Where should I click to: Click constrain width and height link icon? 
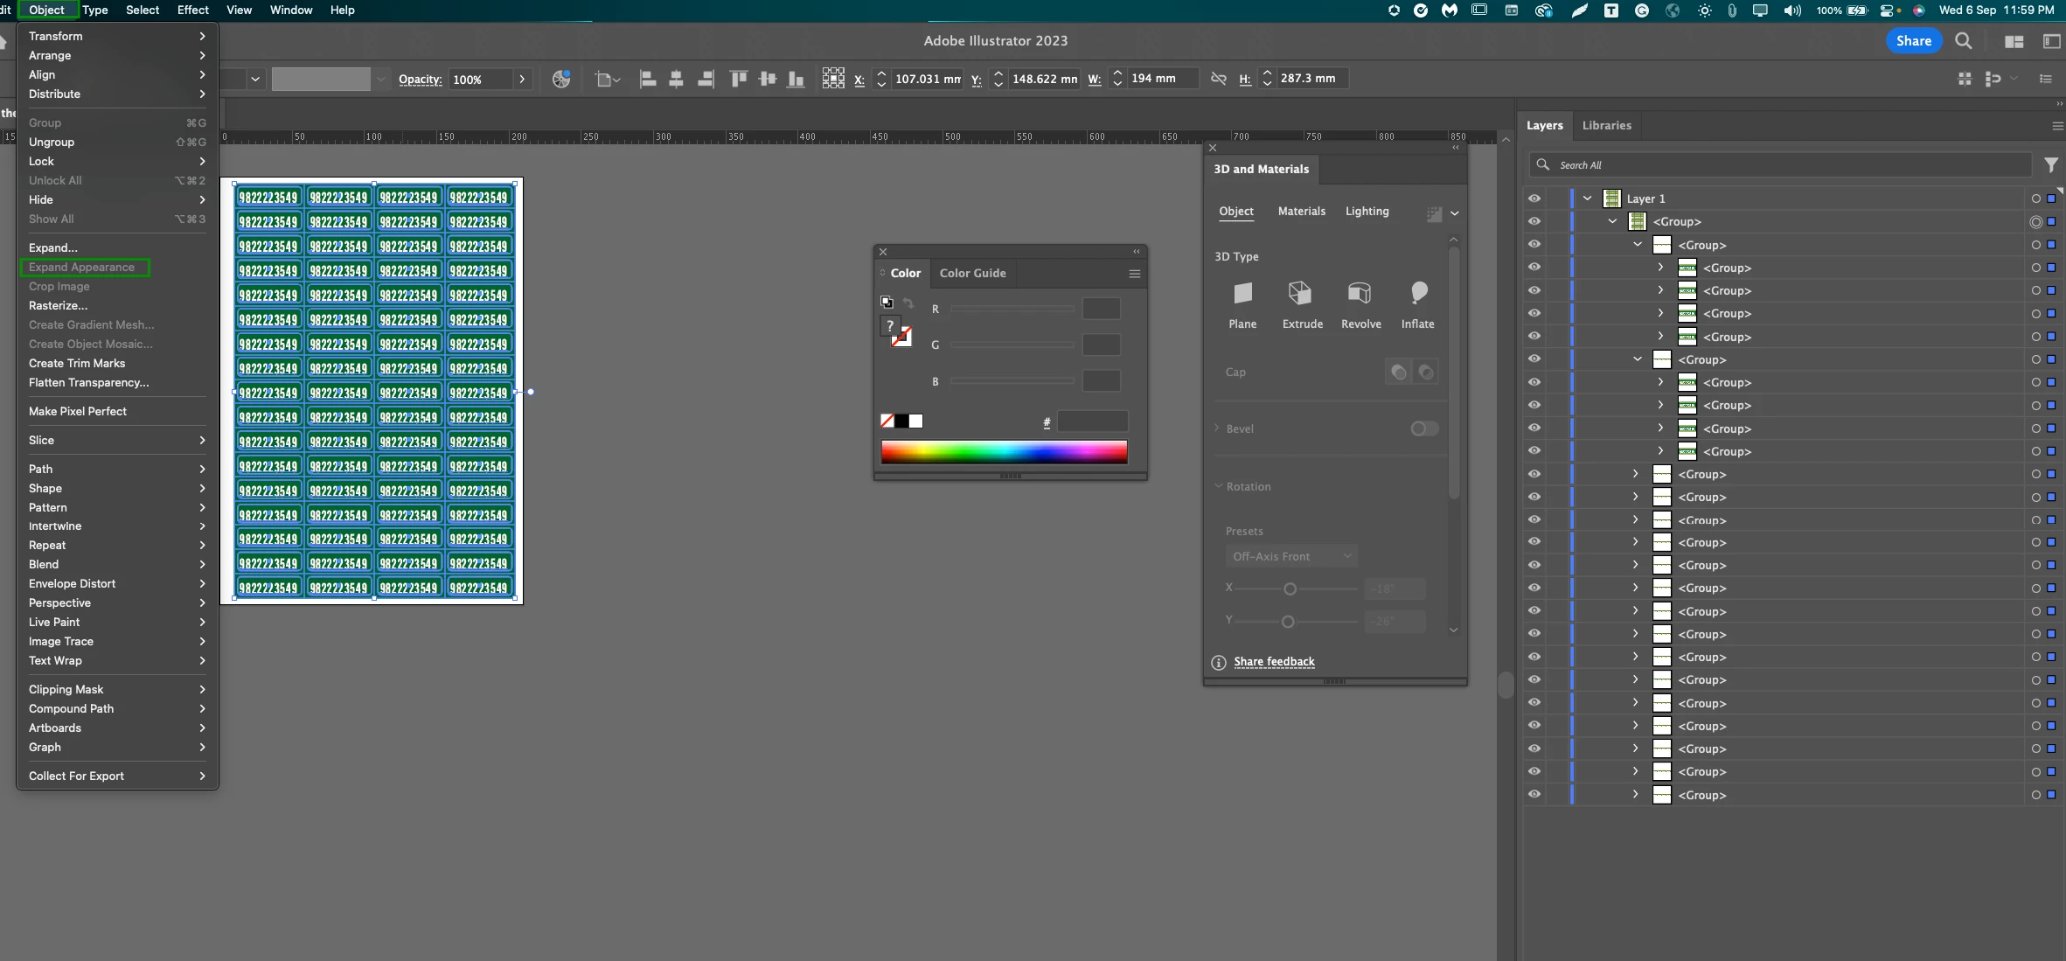[x=1218, y=79]
